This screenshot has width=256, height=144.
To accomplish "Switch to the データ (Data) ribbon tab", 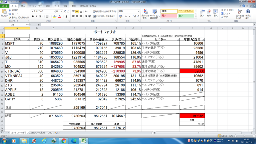I will click(57, 6).
